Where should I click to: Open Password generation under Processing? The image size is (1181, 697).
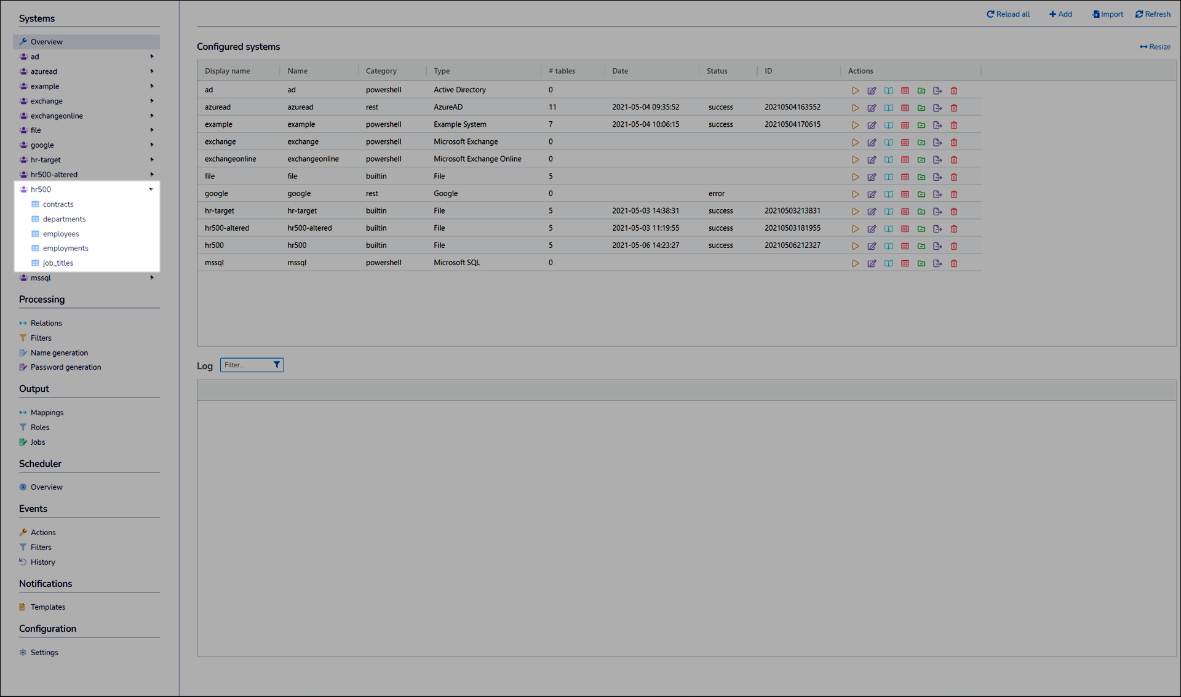pos(66,367)
